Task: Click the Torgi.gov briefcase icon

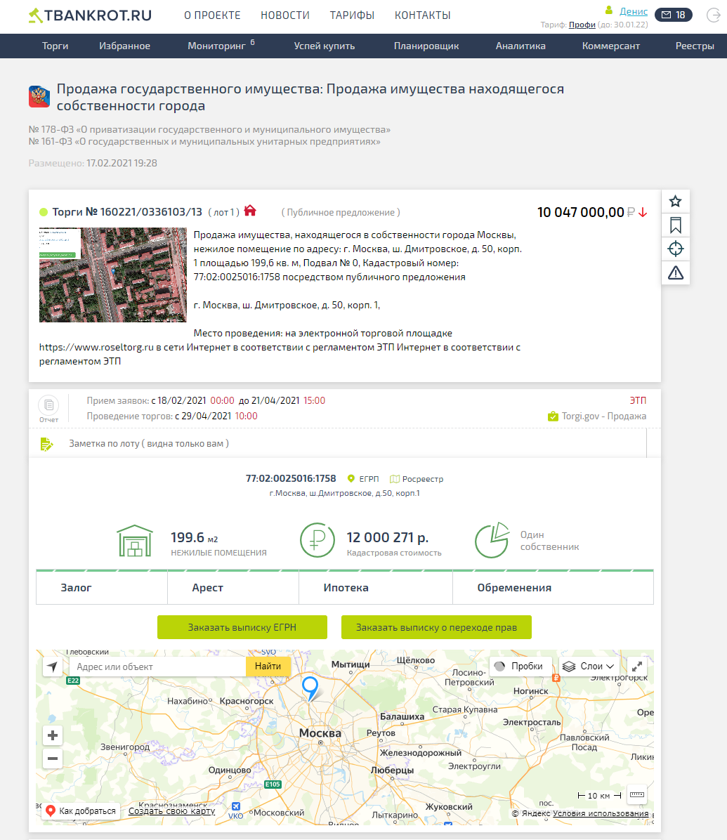Action: pyautogui.click(x=553, y=416)
